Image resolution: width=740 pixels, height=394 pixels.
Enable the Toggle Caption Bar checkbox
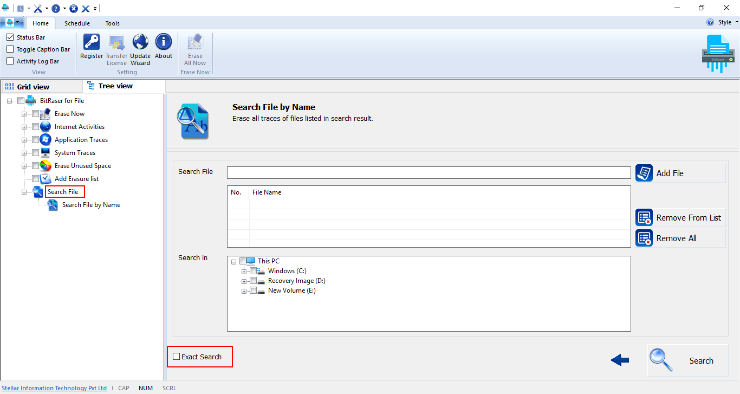click(10, 49)
